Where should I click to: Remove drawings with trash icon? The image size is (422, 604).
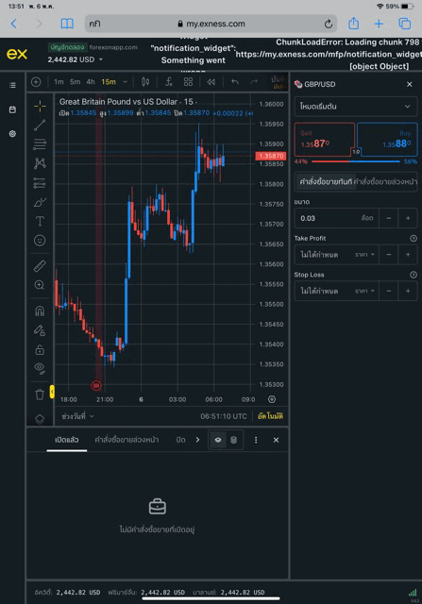point(40,394)
